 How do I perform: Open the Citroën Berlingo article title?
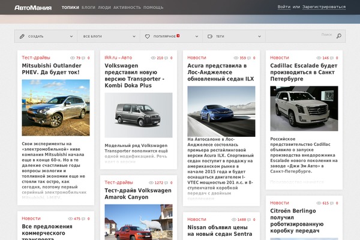click(x=297, y=221)
